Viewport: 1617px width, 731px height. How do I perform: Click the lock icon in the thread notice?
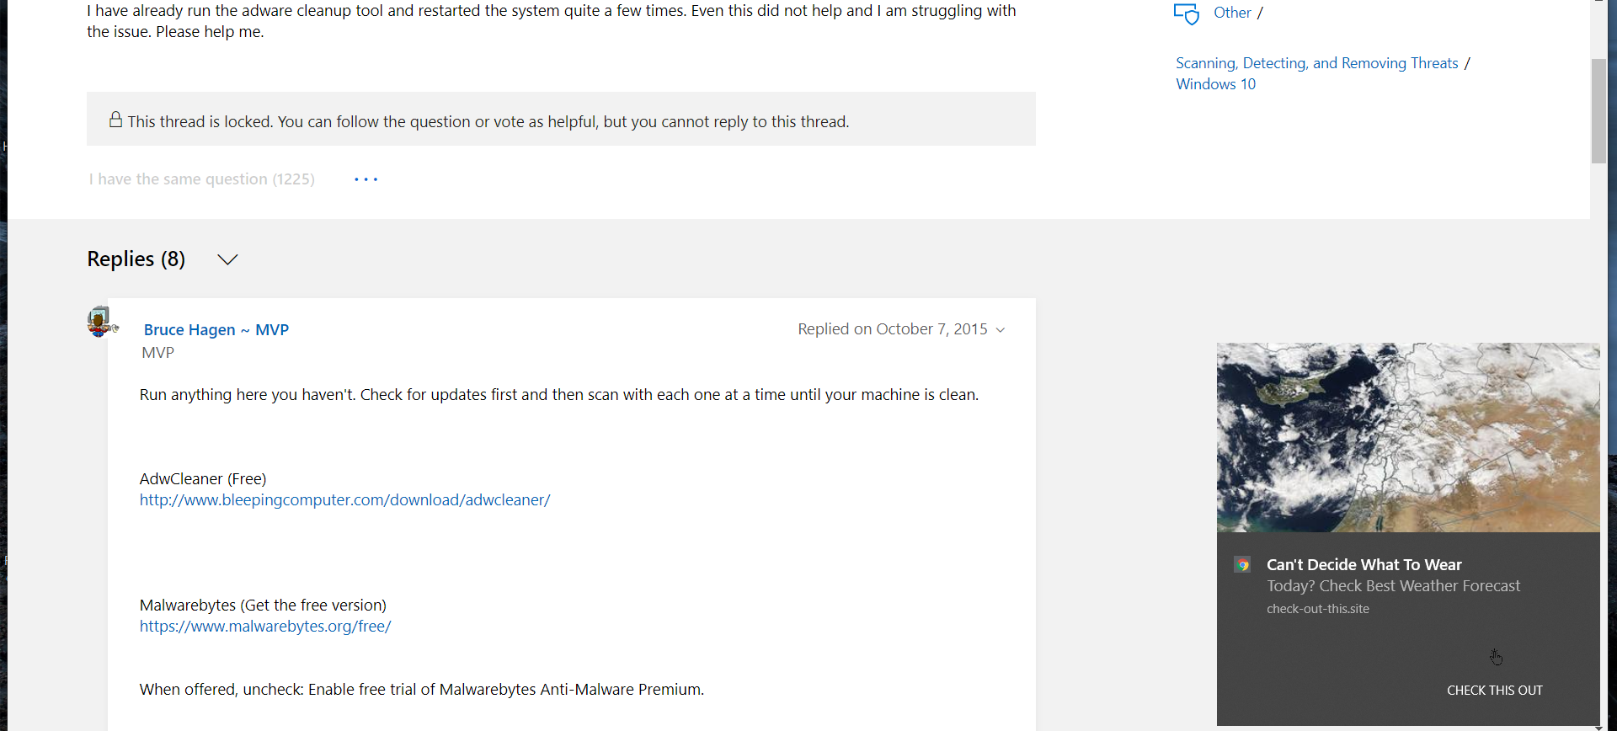(x=115, y=120)
